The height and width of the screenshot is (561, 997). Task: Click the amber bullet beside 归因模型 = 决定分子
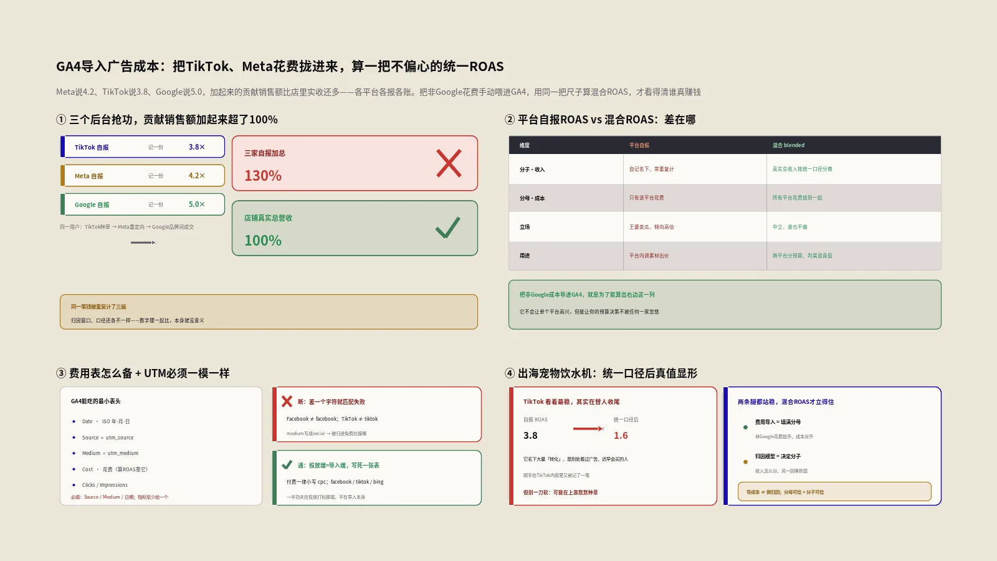pos(745,462)
